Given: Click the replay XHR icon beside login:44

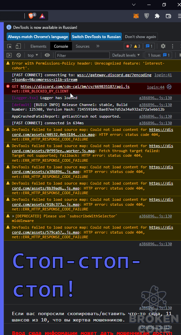Looking at the screenshot, I should (169, 87).
